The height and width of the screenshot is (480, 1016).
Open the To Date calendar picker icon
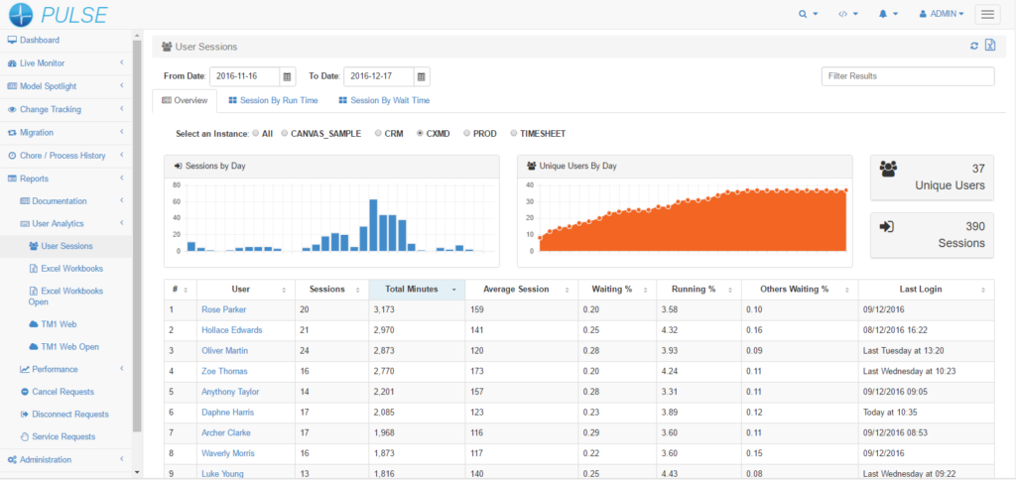coord(421,76)
